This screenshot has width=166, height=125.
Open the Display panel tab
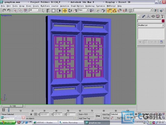[158, 16]
